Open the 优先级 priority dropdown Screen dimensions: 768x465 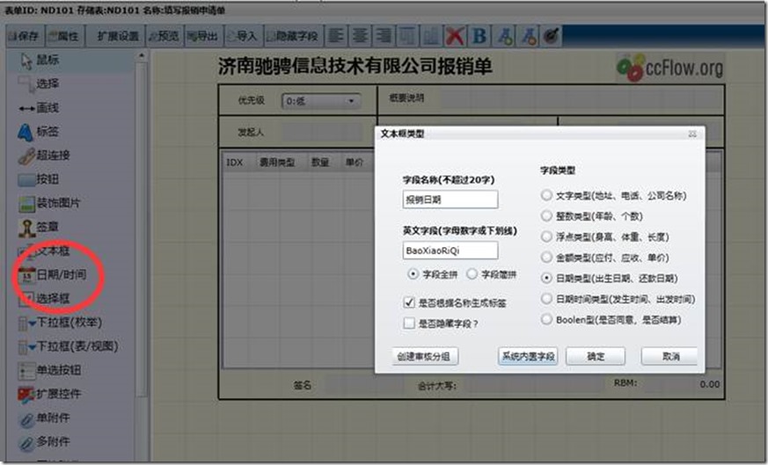(321, 101)
